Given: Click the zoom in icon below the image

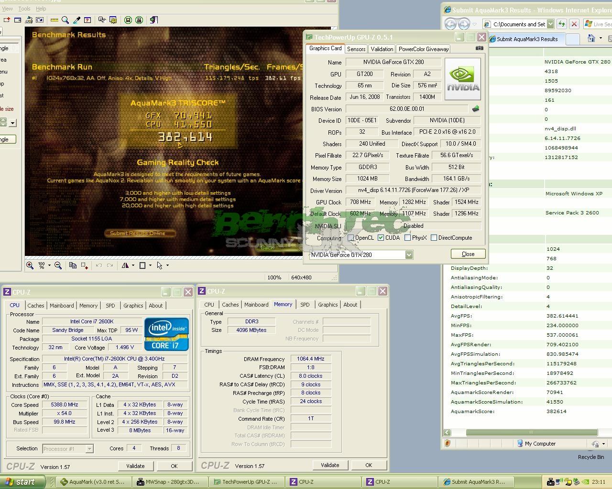Looking at the screenshot, I should [30, 266].
